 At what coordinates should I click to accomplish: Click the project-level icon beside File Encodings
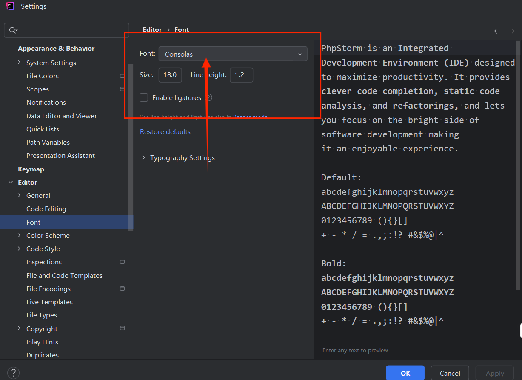point(122,289)
